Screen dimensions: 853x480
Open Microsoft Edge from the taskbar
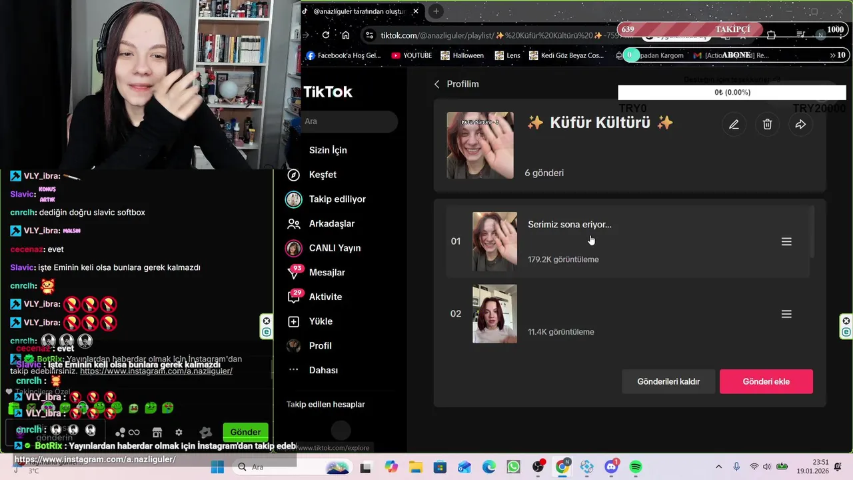[489, 467]
